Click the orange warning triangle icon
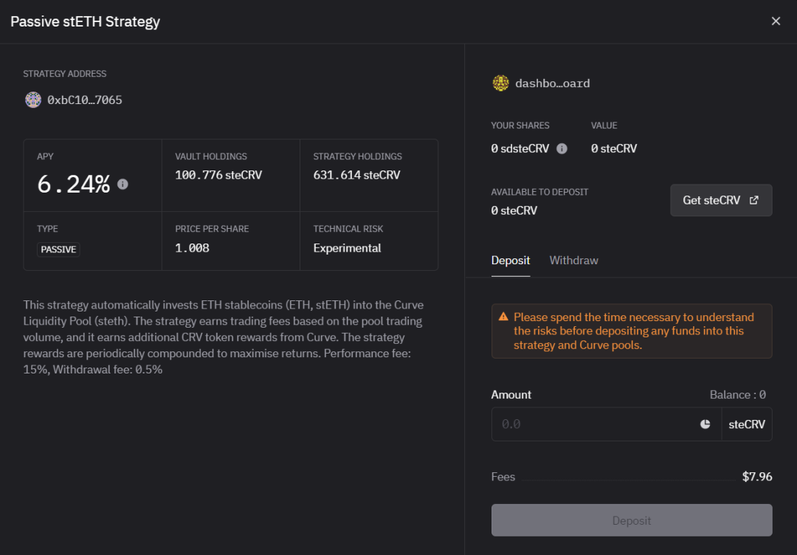The height and width of the screenshot is (555, 797). point(503,317)
